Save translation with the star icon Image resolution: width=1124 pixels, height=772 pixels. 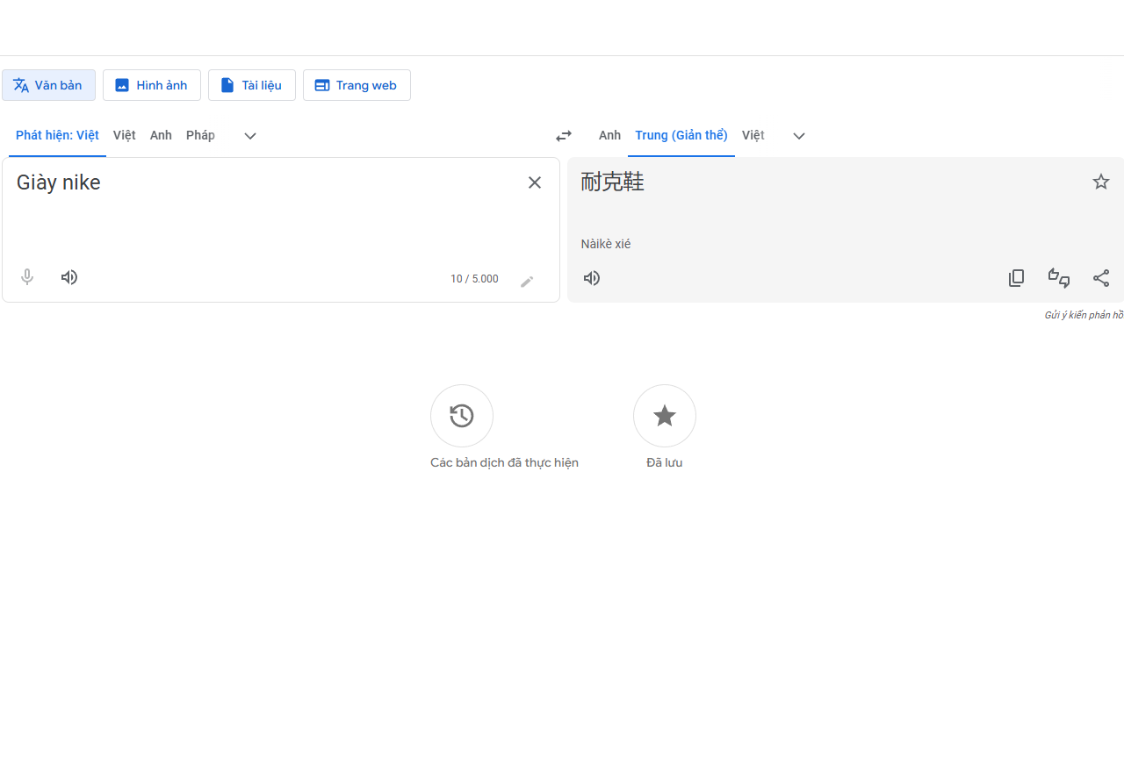[x=1101, y=182]
